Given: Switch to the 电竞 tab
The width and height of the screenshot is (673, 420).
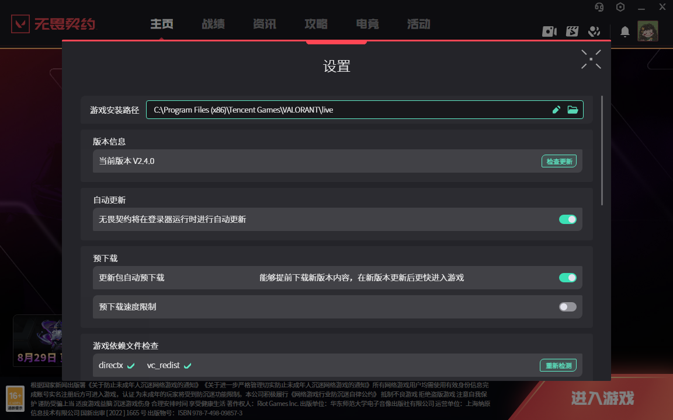Looking at the screenshot, I should pyautogui.click(x=367, y=24).
